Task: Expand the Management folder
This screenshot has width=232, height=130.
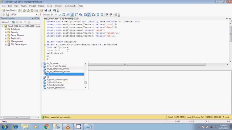Action: (x=6, y=42)
